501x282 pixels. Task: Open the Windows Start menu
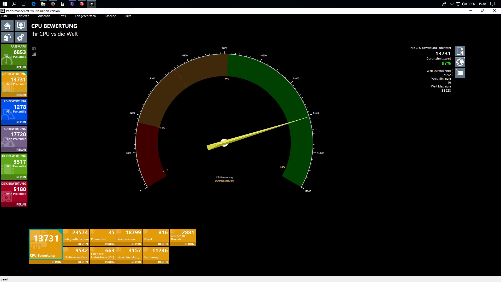click(x=5, y=4)
